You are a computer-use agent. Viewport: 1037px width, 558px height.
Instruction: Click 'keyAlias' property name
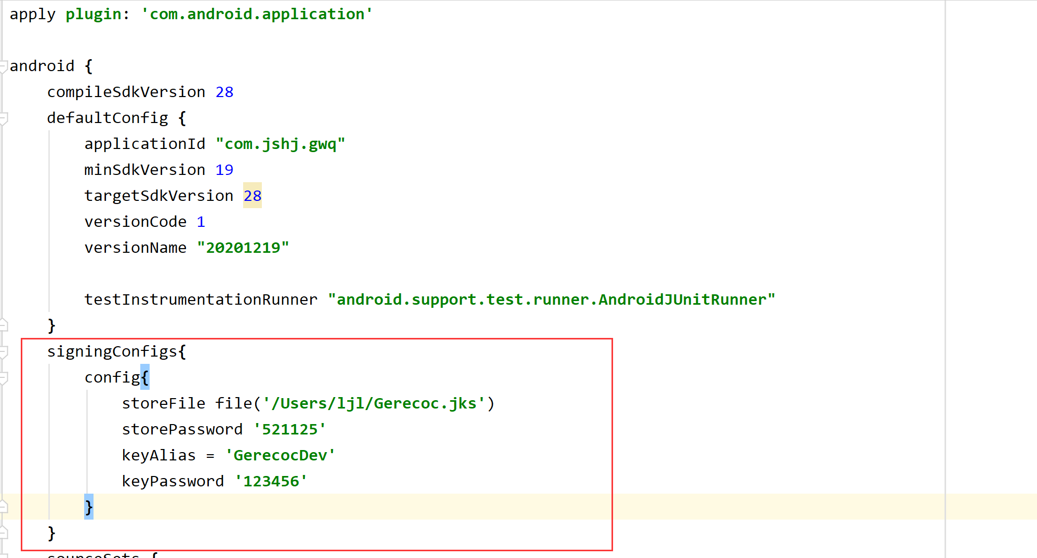(159, 455)
